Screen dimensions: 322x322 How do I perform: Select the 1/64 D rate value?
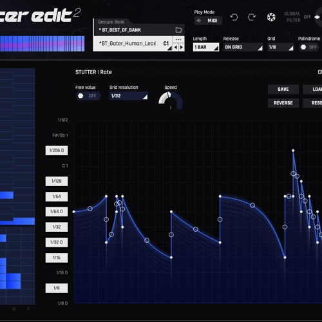tap(57, 211)
